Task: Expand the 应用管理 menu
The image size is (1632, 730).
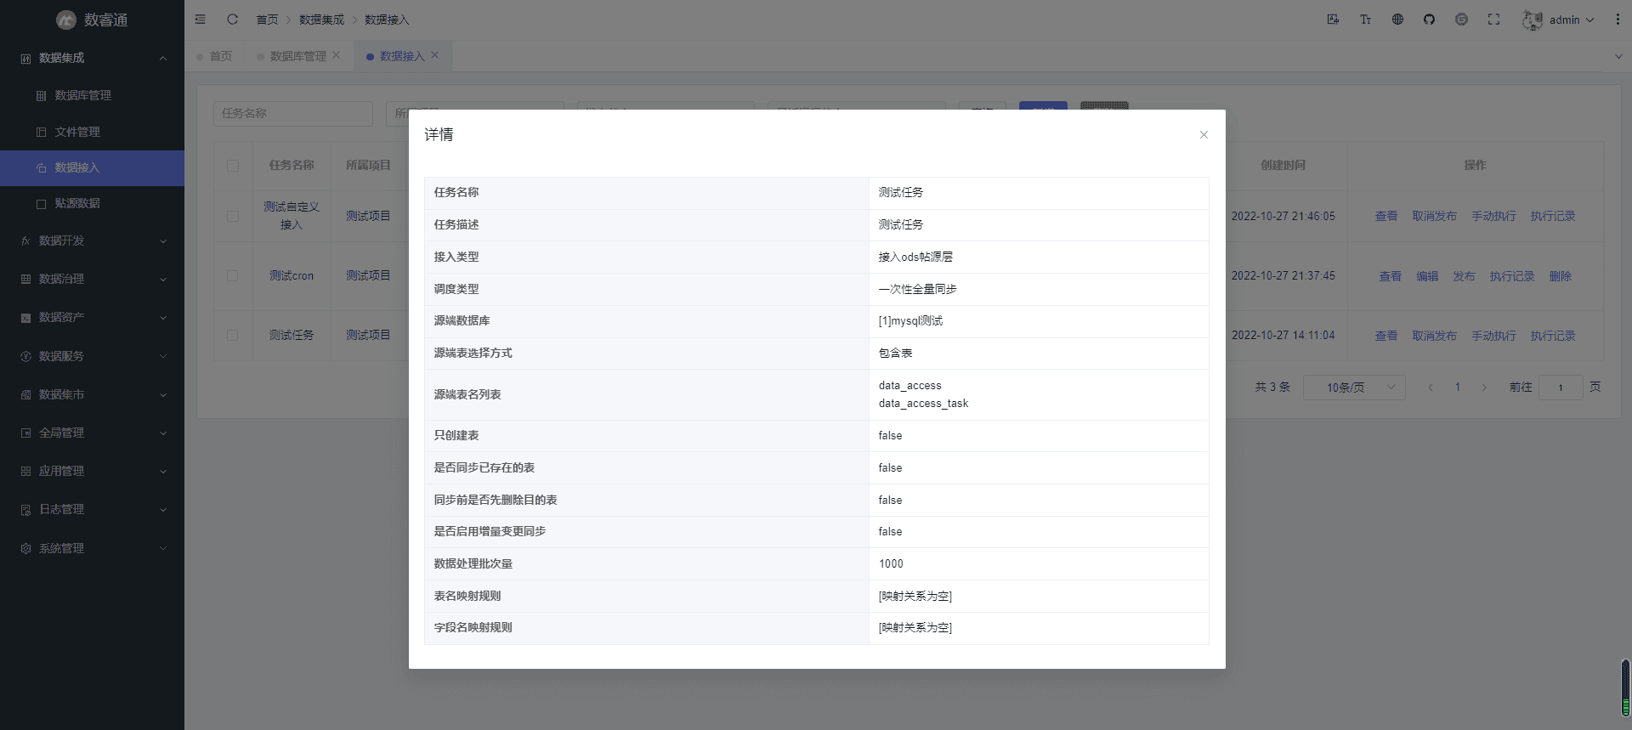Action: pyautogui.click(x=92, y=471)
